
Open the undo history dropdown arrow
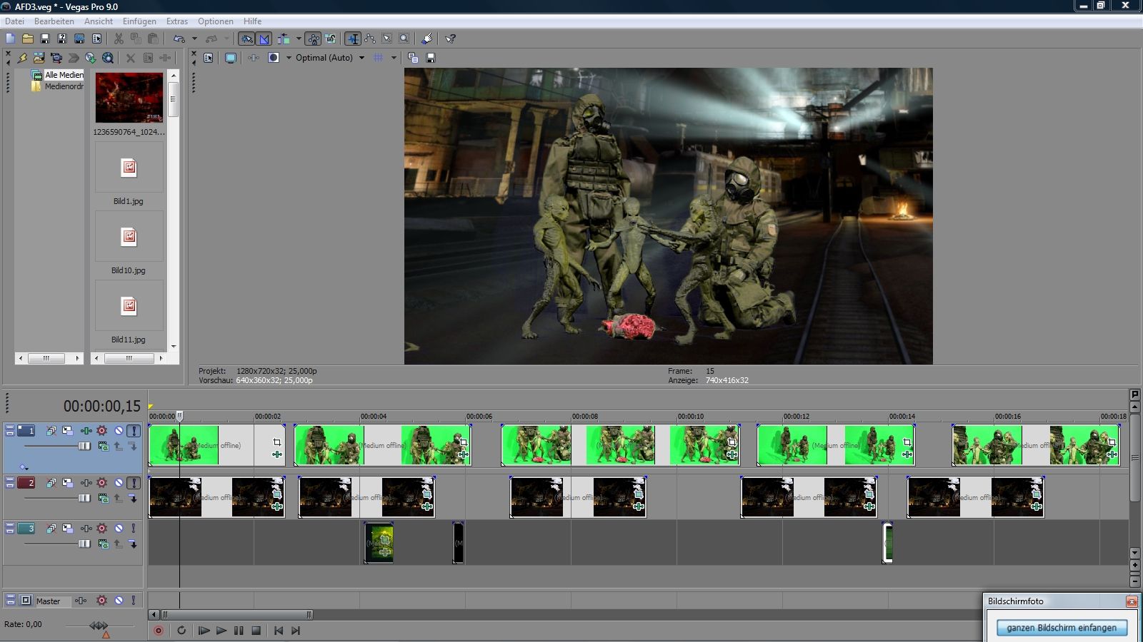pyautogui.click(x=194, y=39)
